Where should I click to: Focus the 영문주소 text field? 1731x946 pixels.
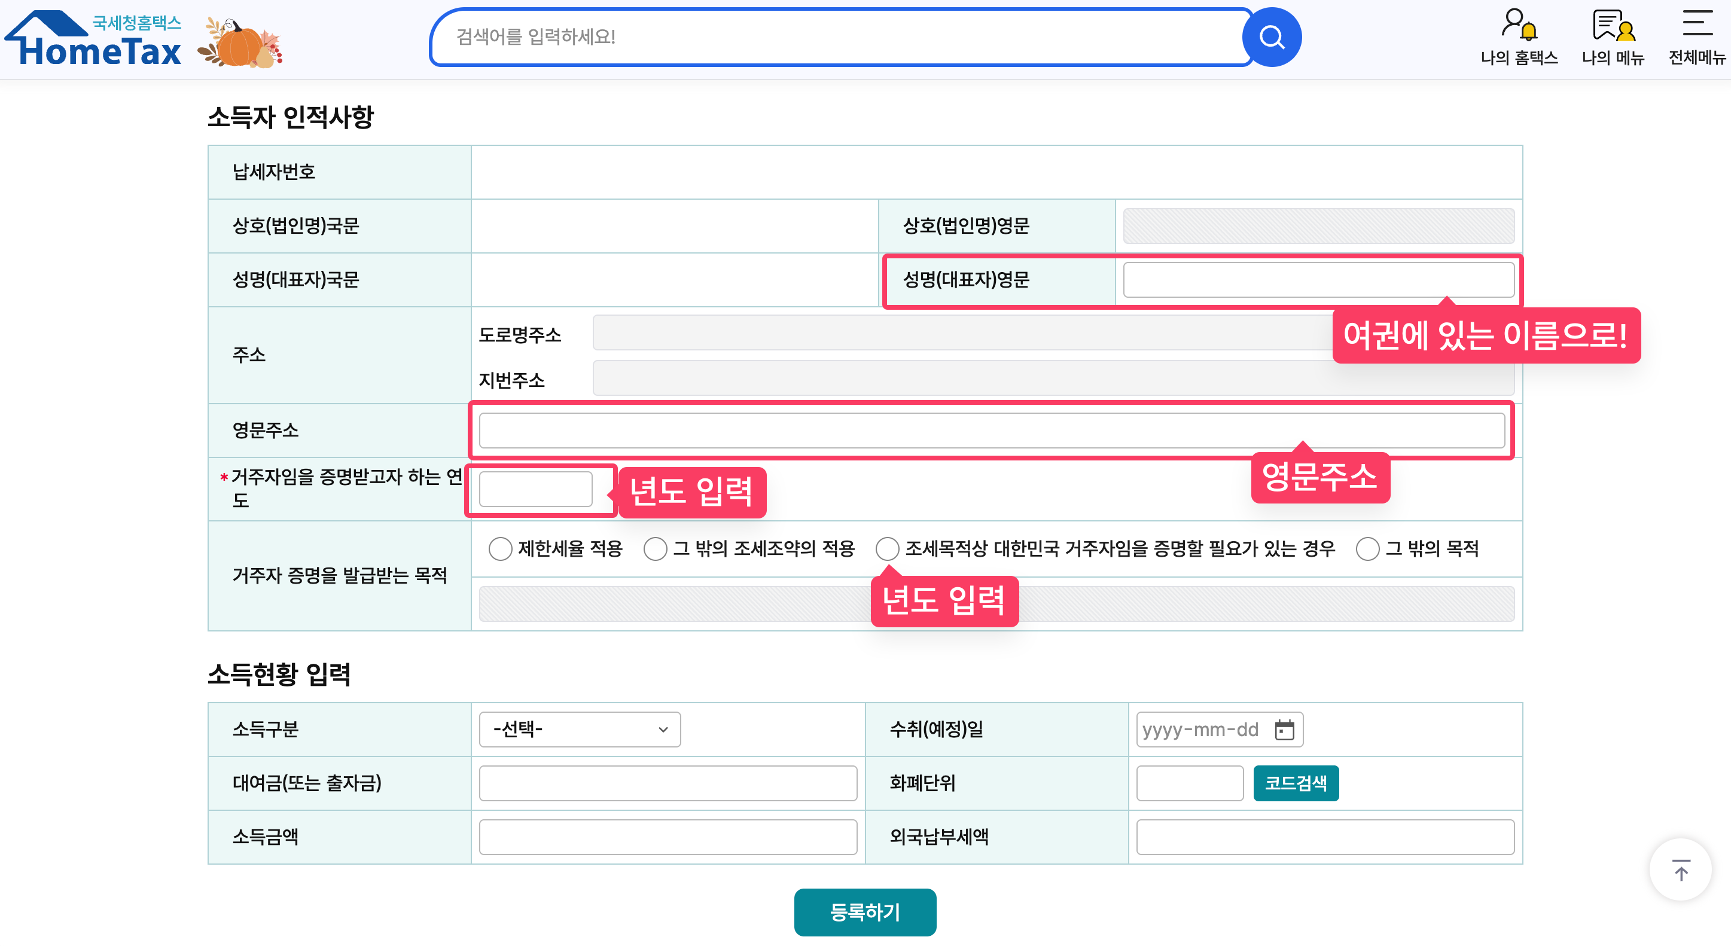[991, 430]
